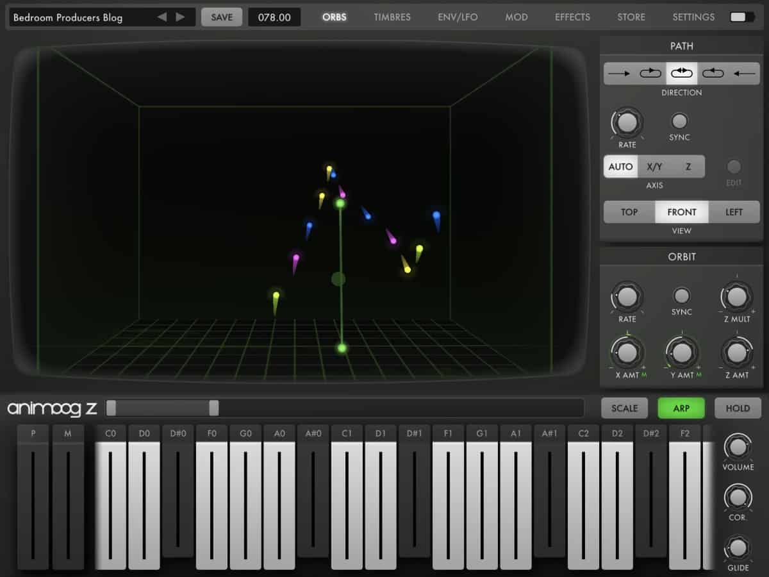
Task: Click the Z MULT knob
Action: pos(737,297)
